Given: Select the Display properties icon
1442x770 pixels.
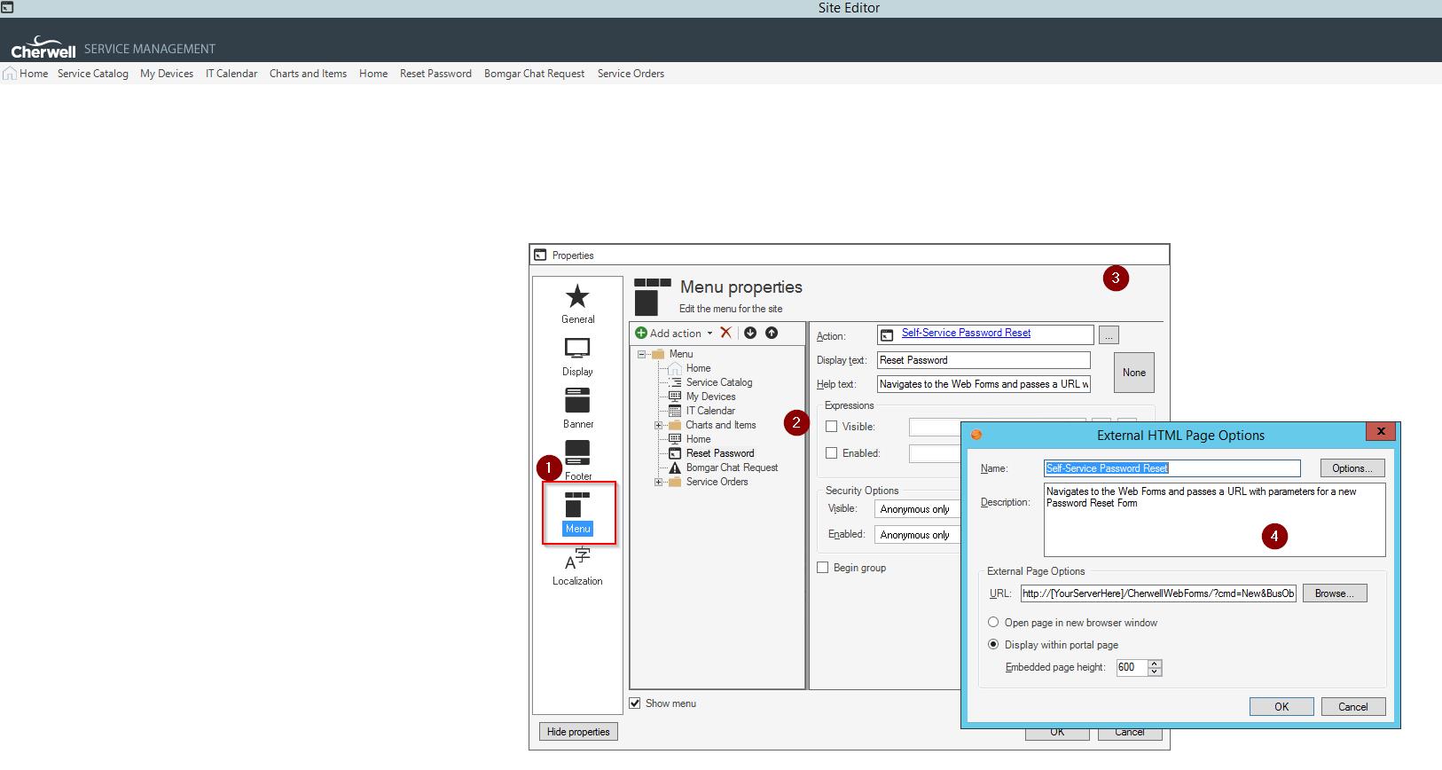Looking at the screenshot, I should tap(577, 356).
